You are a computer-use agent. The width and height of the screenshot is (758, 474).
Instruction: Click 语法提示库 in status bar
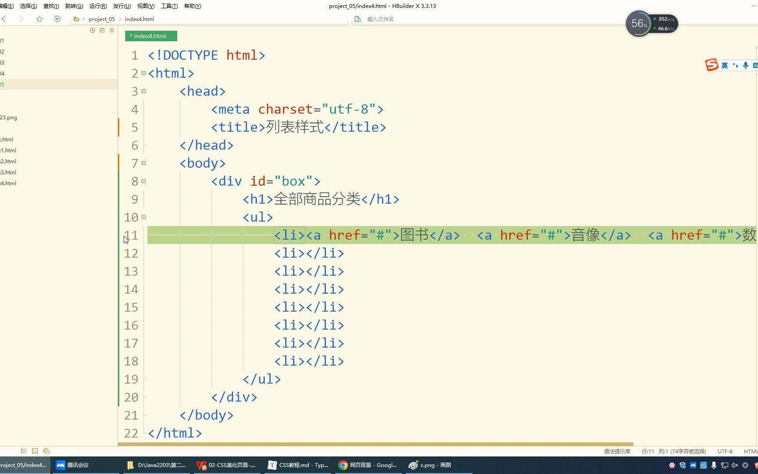617,451
